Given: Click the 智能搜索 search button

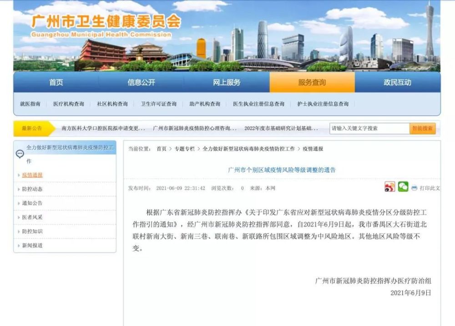Looking at the screenshot, I should (423, 129).
